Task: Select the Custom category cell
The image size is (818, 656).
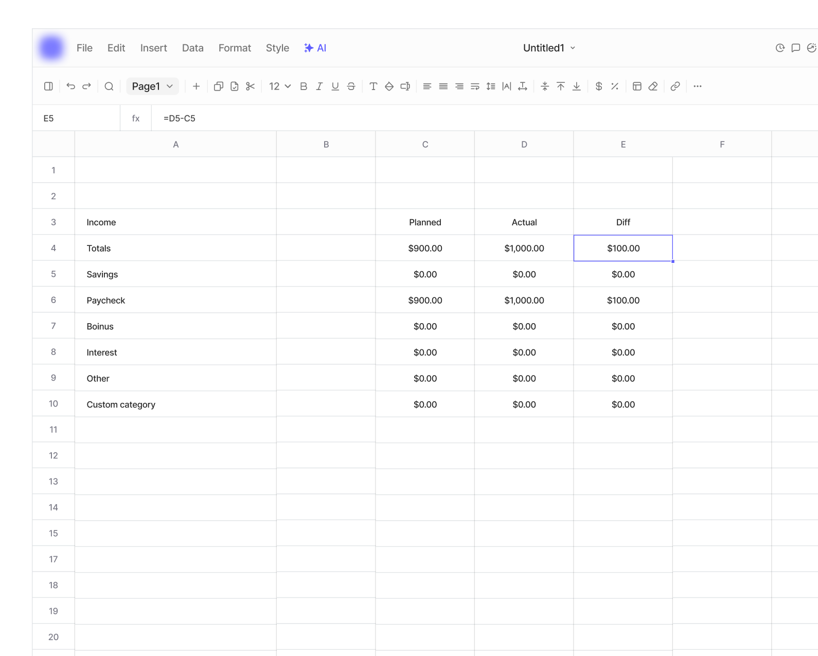Action: 176,404
